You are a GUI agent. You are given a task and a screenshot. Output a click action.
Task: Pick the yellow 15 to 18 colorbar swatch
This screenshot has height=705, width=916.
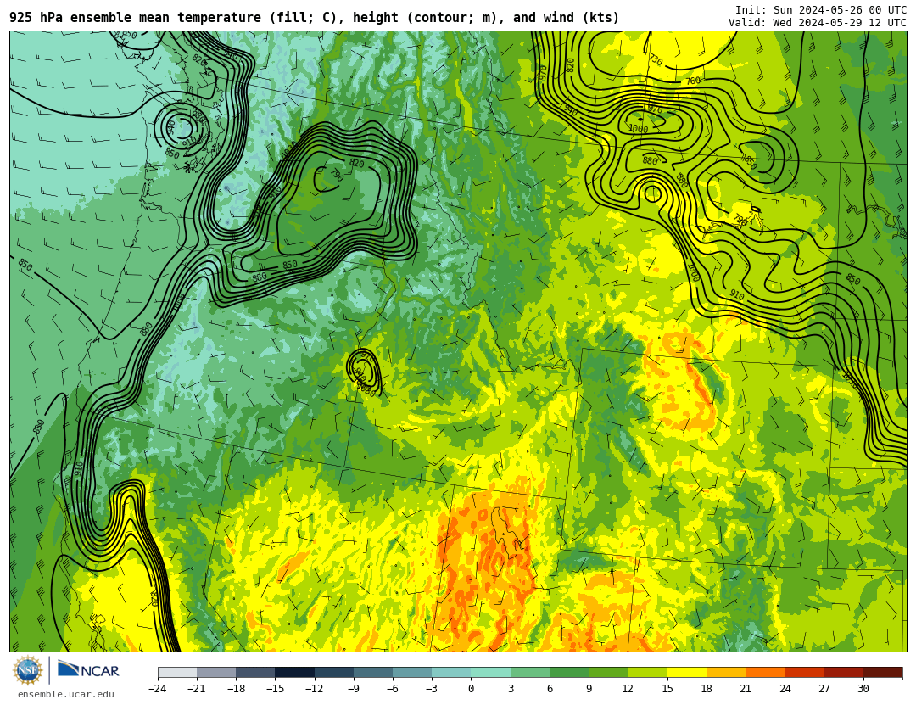click(686, 672)
